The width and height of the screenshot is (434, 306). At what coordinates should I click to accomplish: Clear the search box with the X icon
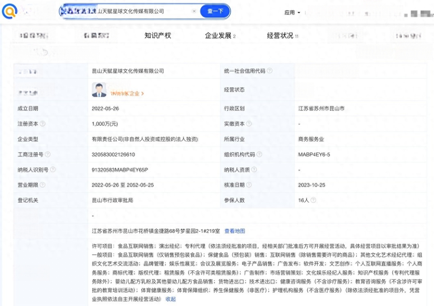tap(194, 11)
